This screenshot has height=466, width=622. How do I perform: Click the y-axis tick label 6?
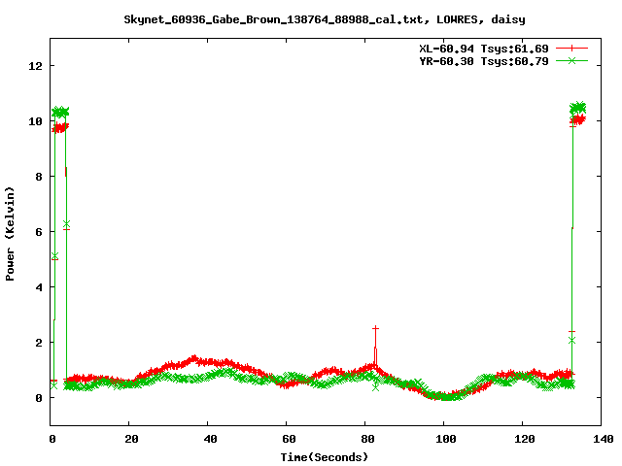point(39,232)
